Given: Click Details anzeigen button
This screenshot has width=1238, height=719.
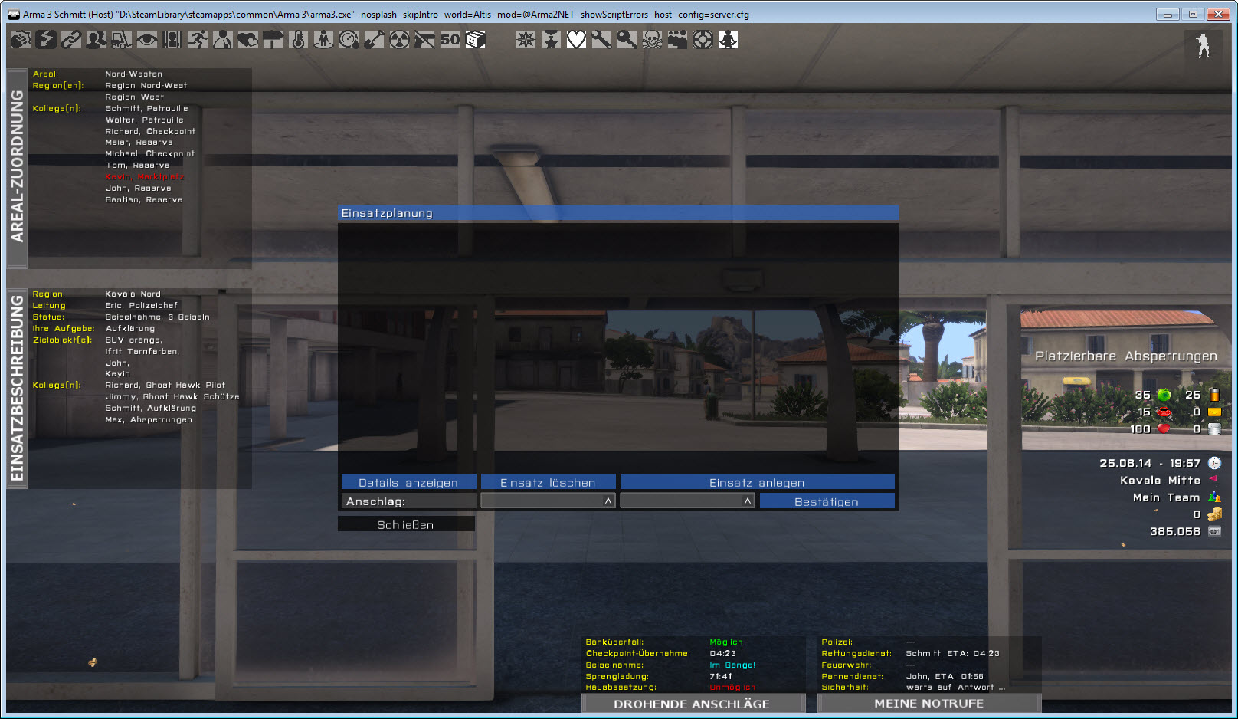Looking at the screenshot, I should point(408,482).
